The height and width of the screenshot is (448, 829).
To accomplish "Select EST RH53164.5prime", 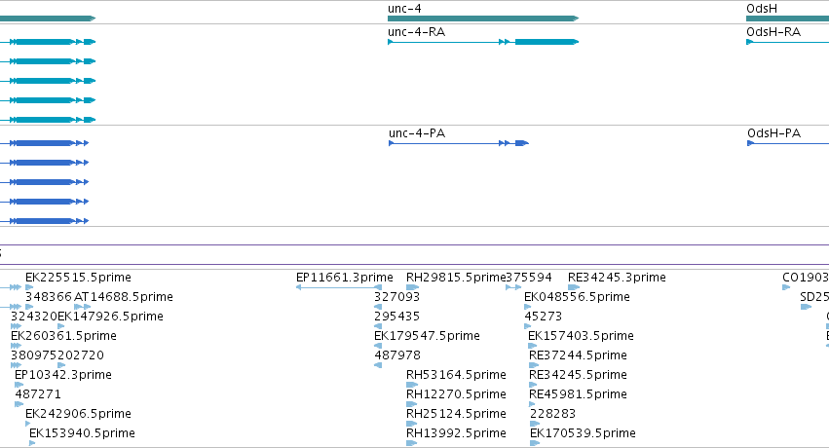I will pos(456,375).
